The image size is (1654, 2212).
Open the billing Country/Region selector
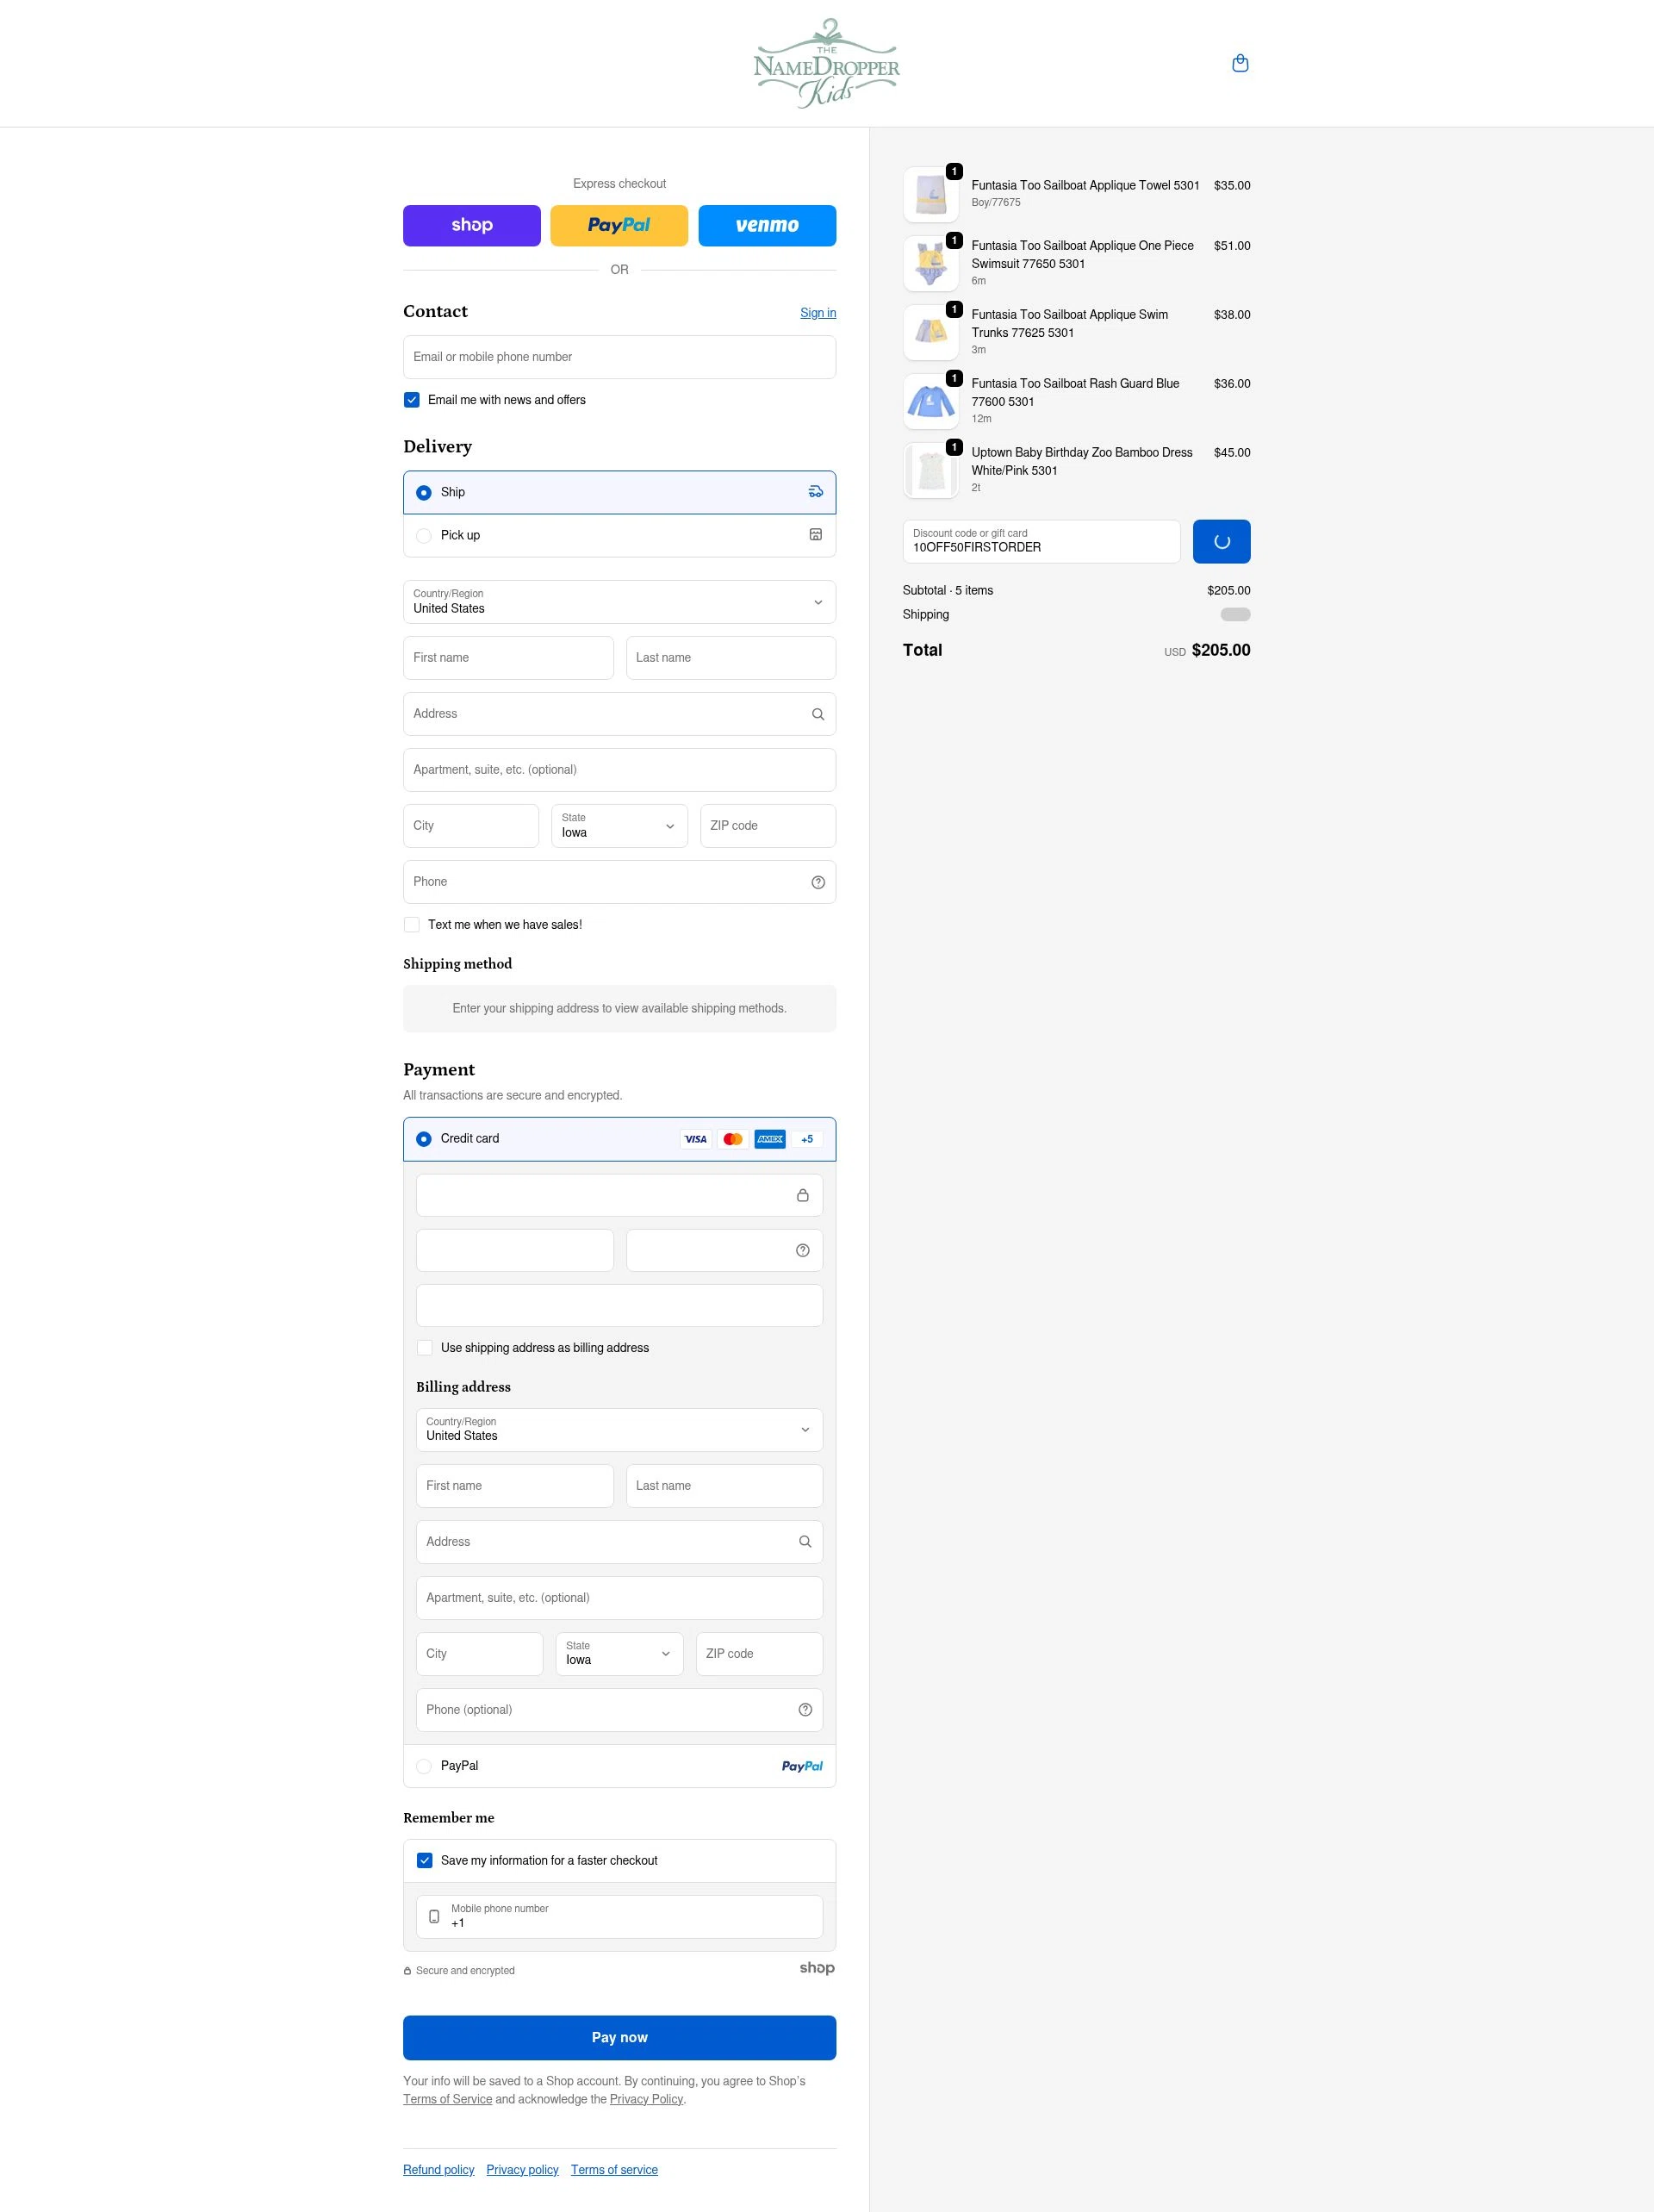click(619, 1430)
